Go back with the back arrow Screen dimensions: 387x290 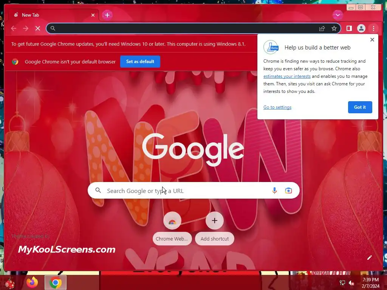[14, 28]
